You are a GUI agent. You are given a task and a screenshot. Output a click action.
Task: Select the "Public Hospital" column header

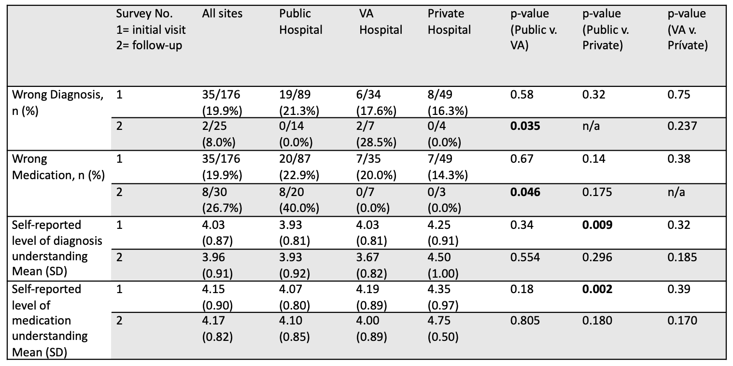tap(300, 22)
